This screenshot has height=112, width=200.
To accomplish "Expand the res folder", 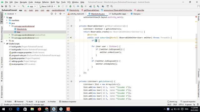I will [x=7, y=41].
